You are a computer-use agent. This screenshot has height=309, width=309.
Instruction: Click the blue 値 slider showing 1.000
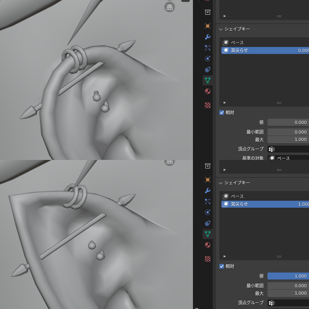[x=288, y=276]
